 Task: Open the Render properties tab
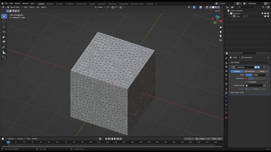click(226, 63)
